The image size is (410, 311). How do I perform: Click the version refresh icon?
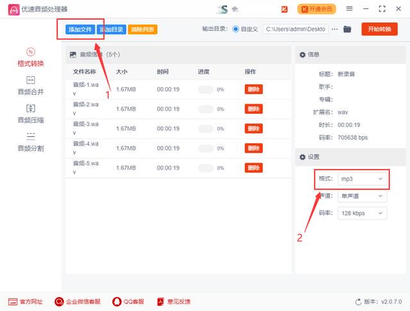click(358, 302)
